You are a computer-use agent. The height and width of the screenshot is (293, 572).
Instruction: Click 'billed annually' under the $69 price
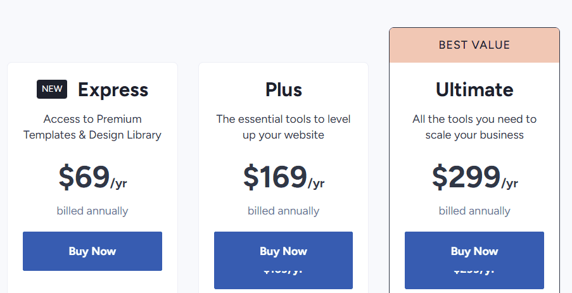92,211
